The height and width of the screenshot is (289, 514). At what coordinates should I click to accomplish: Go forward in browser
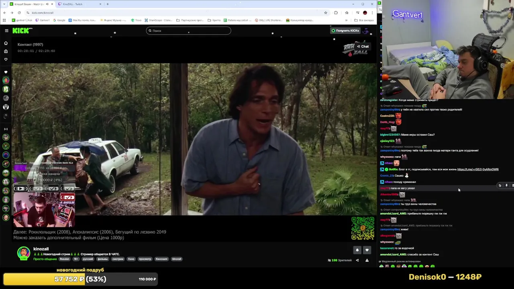coord(12,13)
